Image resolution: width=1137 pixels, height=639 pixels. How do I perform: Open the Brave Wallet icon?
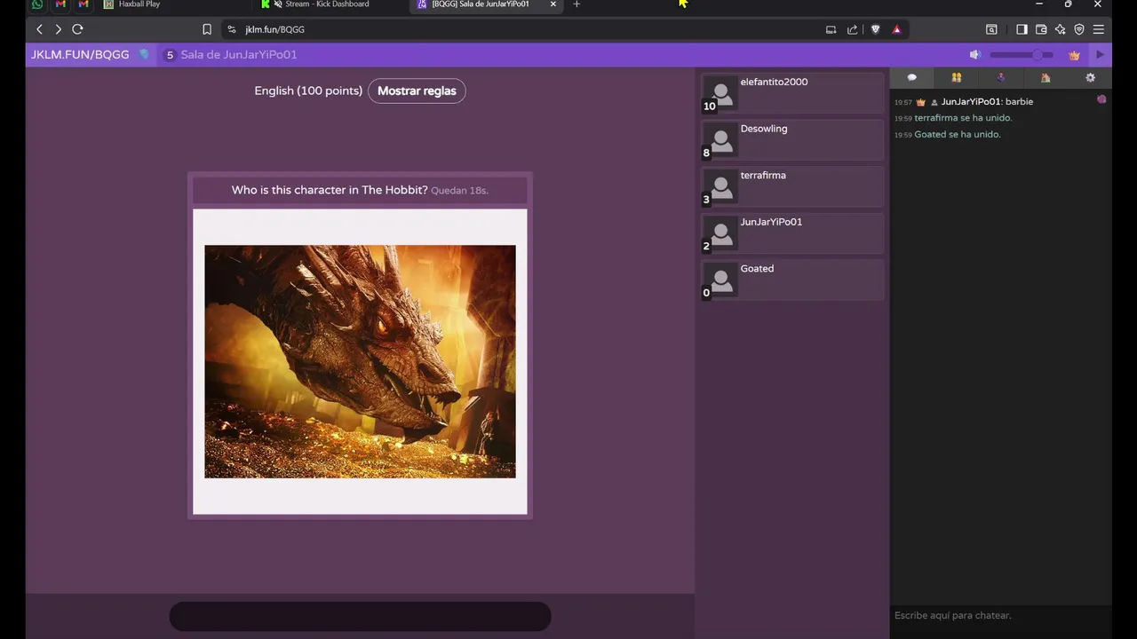(x=1041, y=29)
